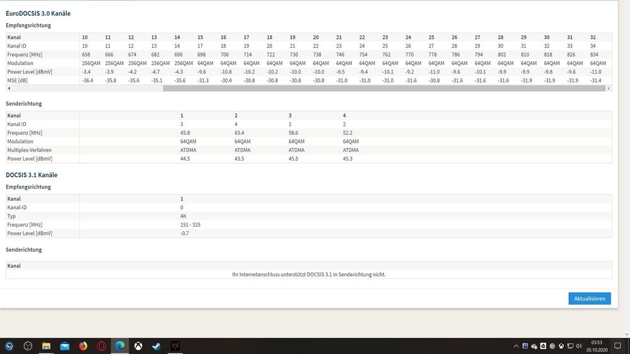Image resolution: width=630 pixels, height=354 pixels.
Task: Click the first blue round taskbar icon
Action: coord(9,346)
